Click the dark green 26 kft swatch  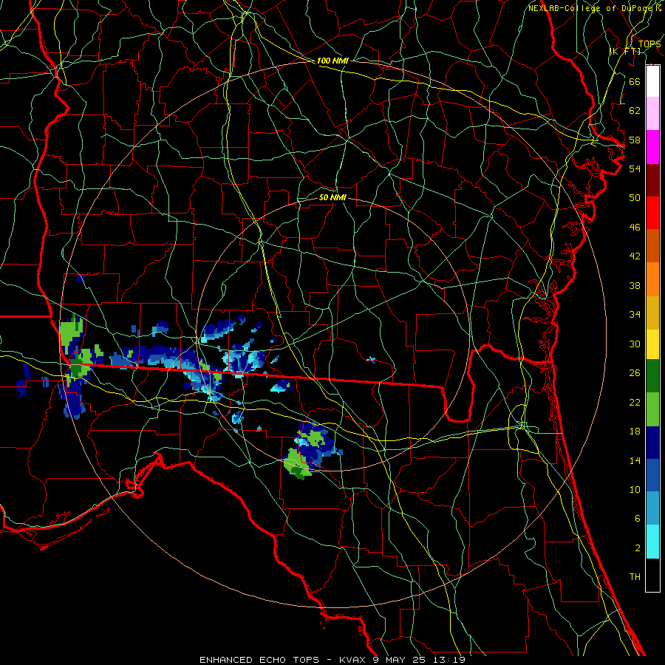pos(652,376)
